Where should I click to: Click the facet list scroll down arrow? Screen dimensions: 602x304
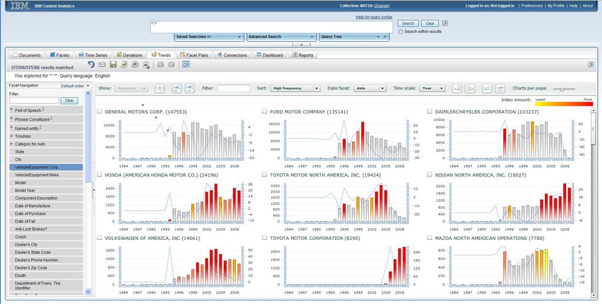click(x=88, y=292)
